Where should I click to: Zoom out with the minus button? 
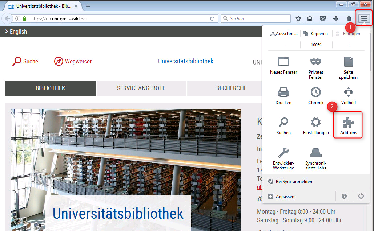[284, 45]
